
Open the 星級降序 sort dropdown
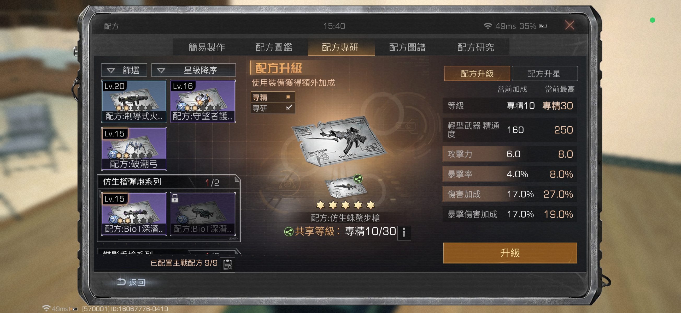193,70
